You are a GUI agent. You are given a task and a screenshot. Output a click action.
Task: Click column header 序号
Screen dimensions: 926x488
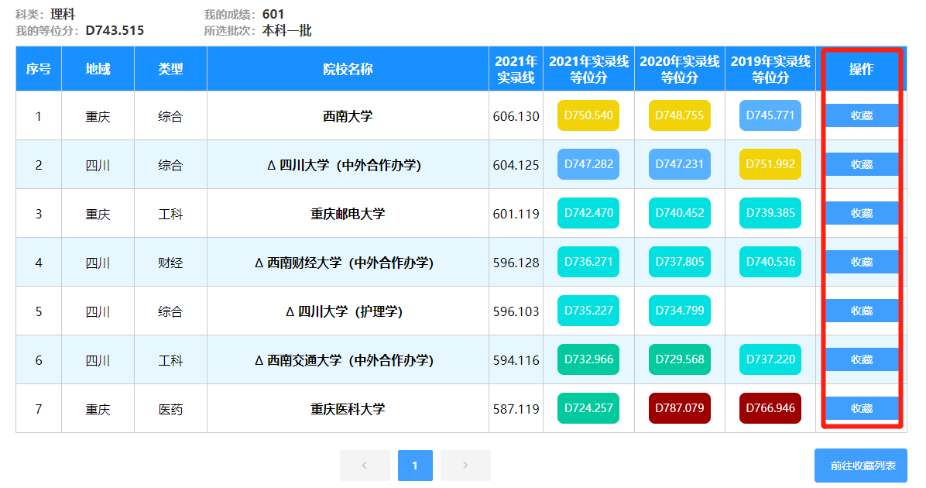pos(39,69)
